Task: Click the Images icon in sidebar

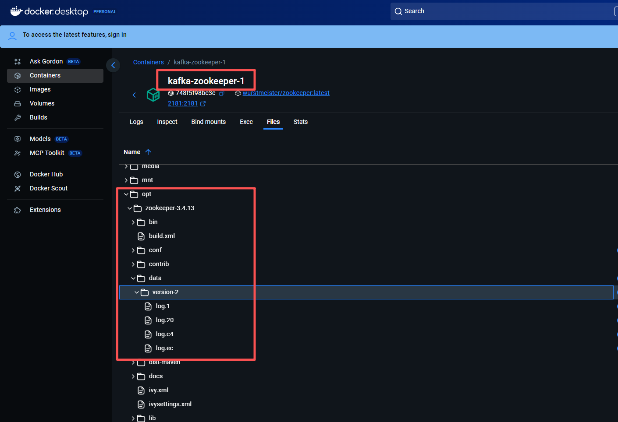Action: (18, 90)
